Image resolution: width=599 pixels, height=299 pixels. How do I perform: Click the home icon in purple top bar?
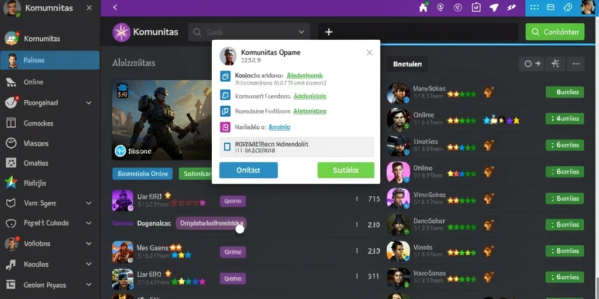424,7
